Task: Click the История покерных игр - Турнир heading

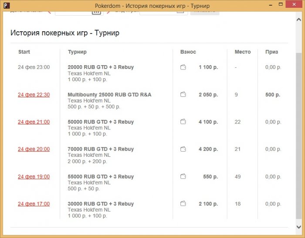Action: pyautogui.click(x=65, y=33)
